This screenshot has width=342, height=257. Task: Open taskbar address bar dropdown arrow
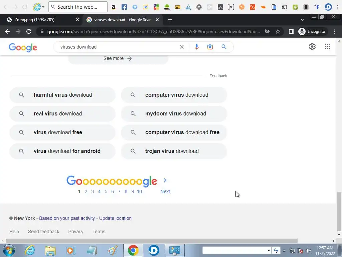pos(269,251)
